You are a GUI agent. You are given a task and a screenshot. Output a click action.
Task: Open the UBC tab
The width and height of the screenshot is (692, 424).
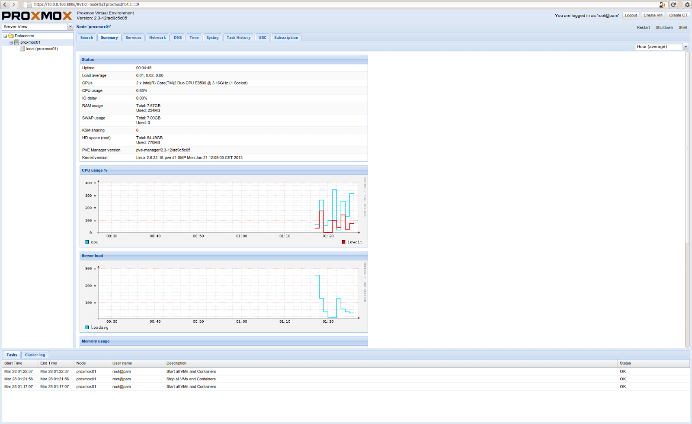263,38
